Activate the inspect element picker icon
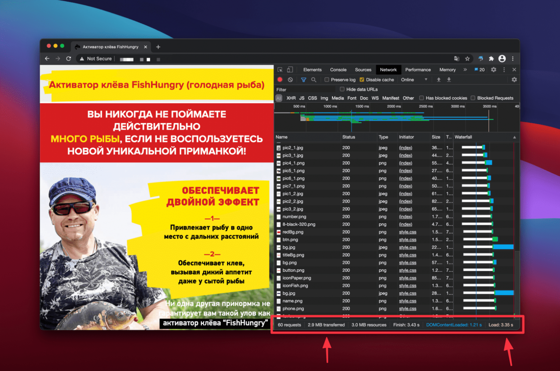This screenshot has width=560, height=371. click(x=280, y=69)
